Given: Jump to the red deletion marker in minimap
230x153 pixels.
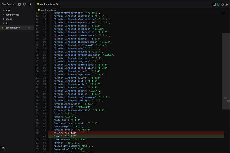Looking at the screenshot, I should [x=226, y=98].
